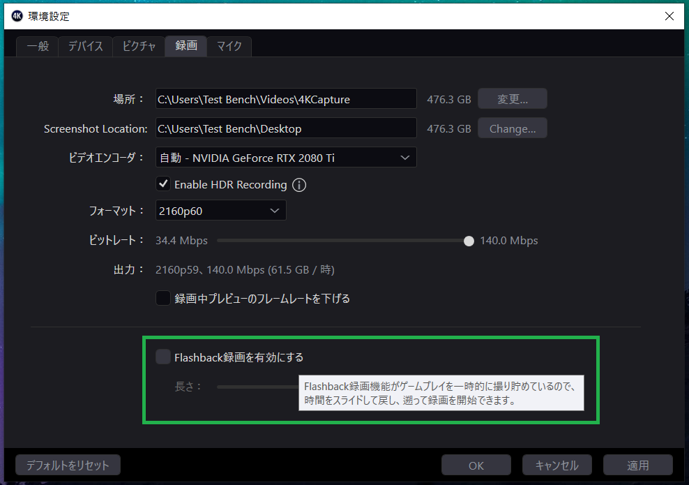Screen dimensions: 689x485
Task: Click the 出力 2160p59 output summary text
Action: 245,269
